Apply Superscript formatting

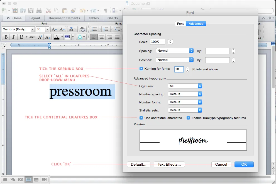point(40,37)
